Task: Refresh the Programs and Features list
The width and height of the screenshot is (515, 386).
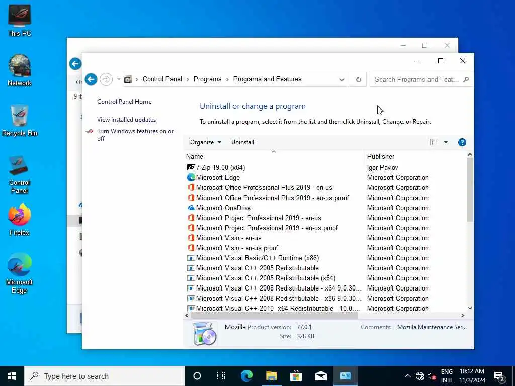Action: (x=358, y=79)
